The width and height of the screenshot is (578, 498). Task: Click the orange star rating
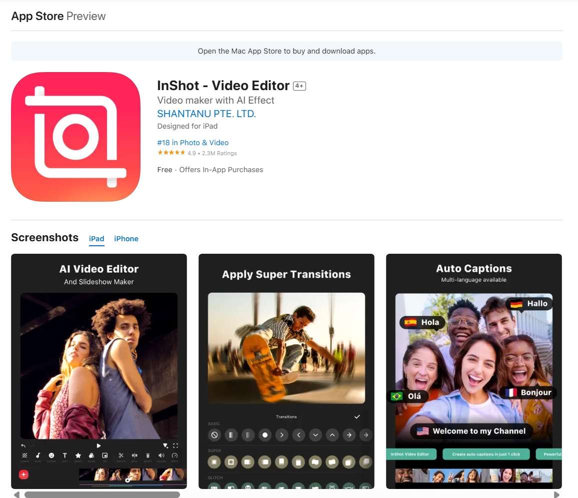click(x=171, y=153)
